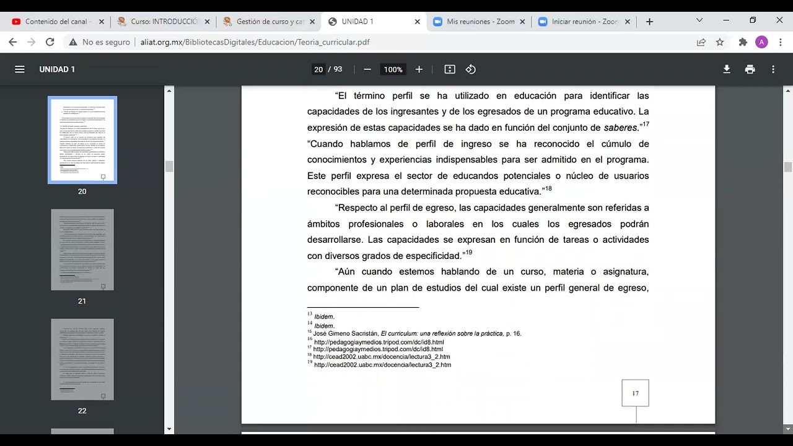Click the No es seguro security label
The width and height of the screenshot is (793, 446).
tap(99, 42)
